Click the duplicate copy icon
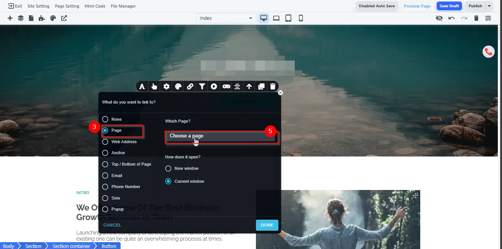This screenshot has height=249, width=502. (x=261, y=86)
